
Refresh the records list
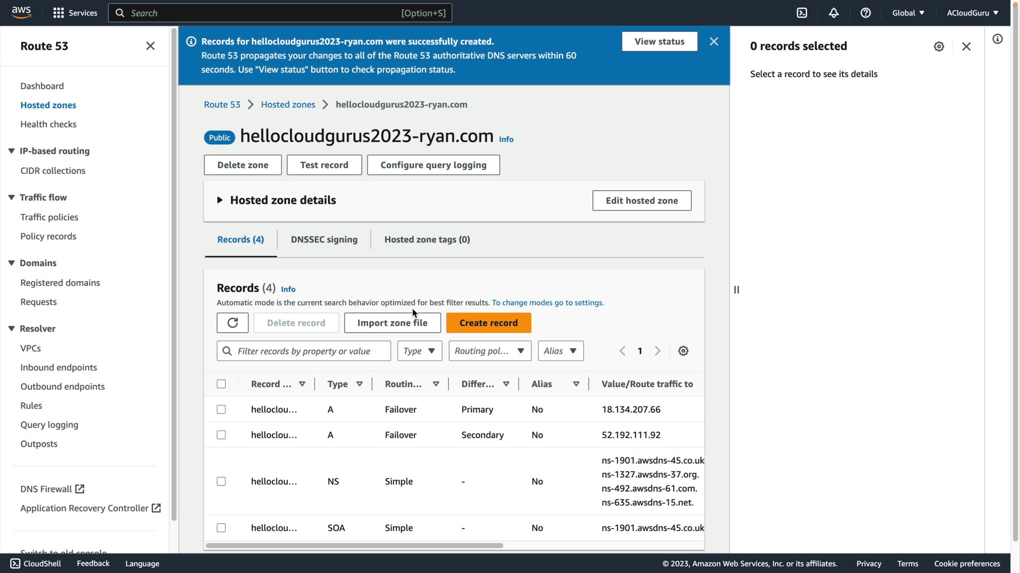[x=232, y=323]
